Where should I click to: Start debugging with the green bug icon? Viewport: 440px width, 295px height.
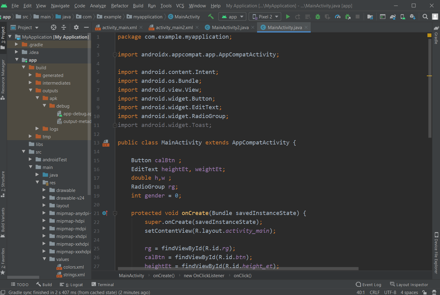point(318,17)
